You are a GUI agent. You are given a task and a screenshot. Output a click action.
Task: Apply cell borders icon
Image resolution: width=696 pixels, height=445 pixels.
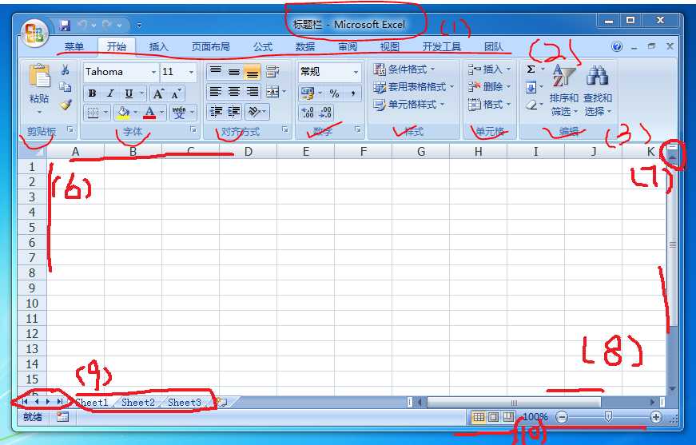click(x=93, y=113)
